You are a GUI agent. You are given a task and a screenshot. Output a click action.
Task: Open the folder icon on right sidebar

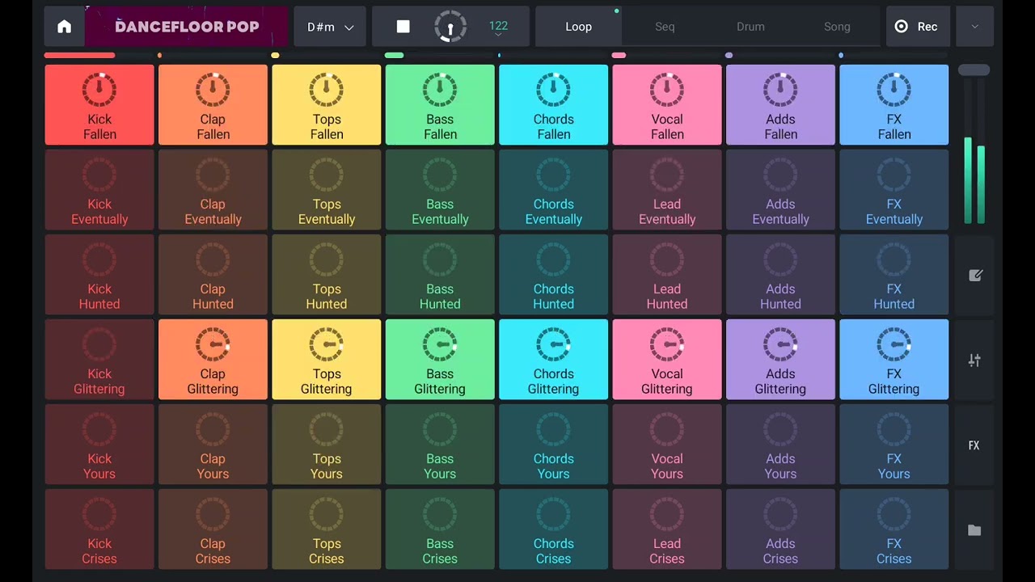pos(974,530)
